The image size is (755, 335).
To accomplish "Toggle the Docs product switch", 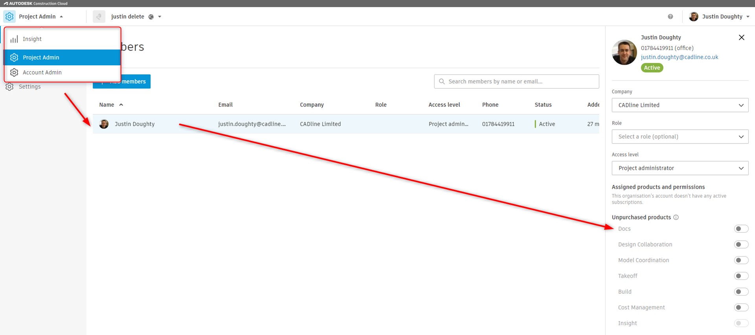I will tap(741, 229).
